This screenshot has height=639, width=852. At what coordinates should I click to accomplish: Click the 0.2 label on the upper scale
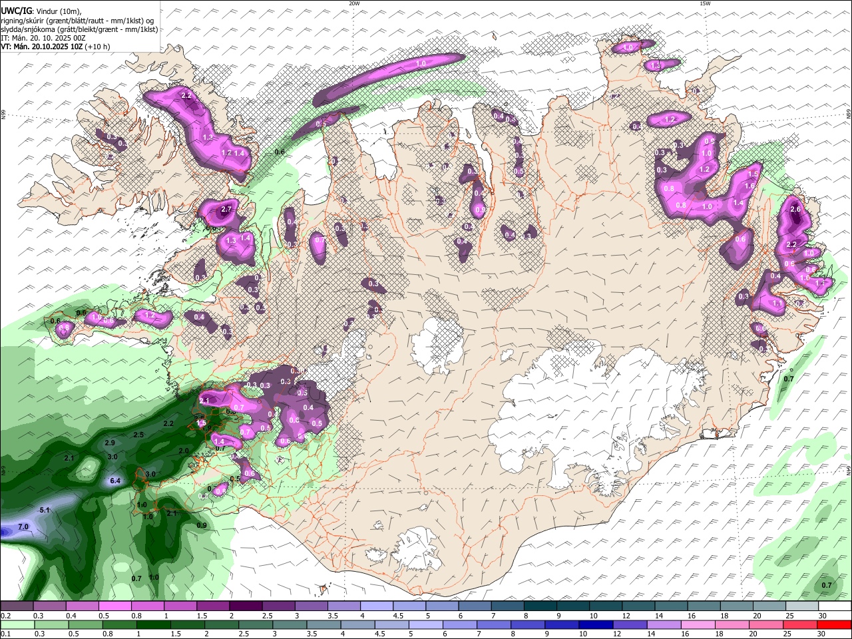pyautogui.click(x=5, y=615)
